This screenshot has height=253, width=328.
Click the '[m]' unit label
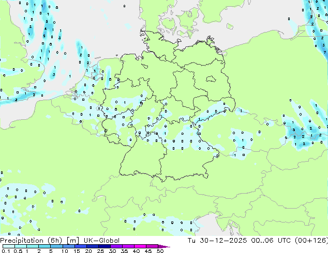(x=72, y=241)
